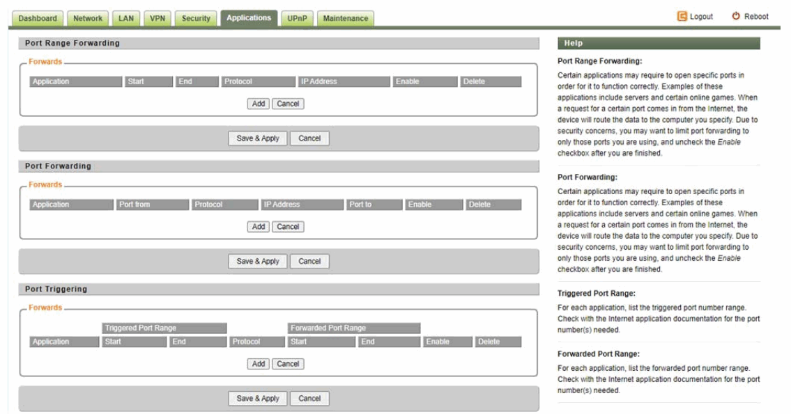Screen dimensions: 791x414
Task: Open the Dashboard tab
Action: 38,18
